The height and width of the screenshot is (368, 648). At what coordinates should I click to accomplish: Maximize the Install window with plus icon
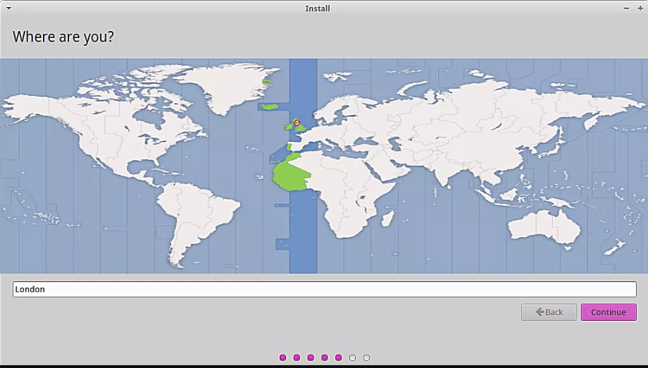640,8
